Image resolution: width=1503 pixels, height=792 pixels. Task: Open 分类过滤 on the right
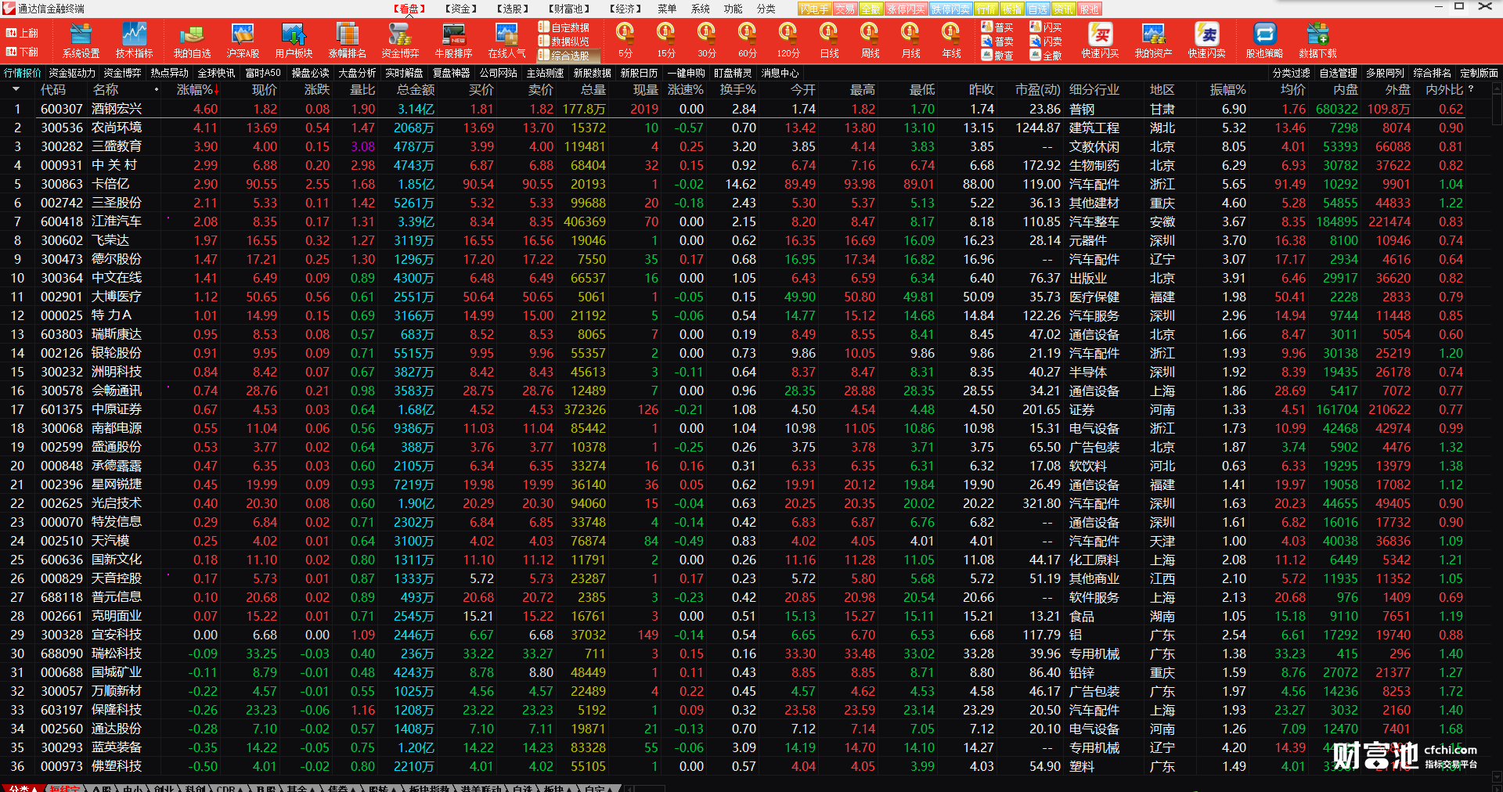1291,73
